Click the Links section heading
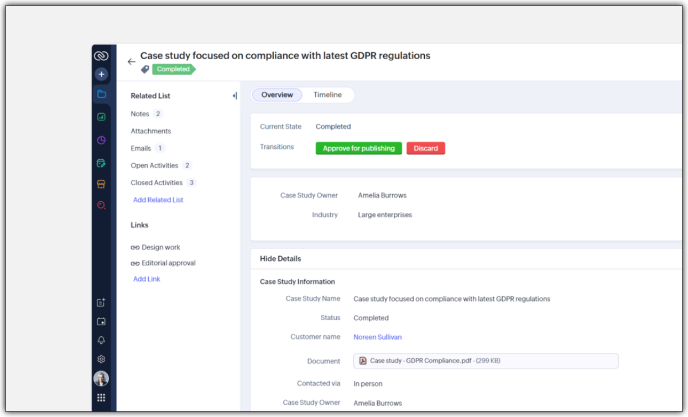The height and width of the screenshot is (417, 688). 139,225
